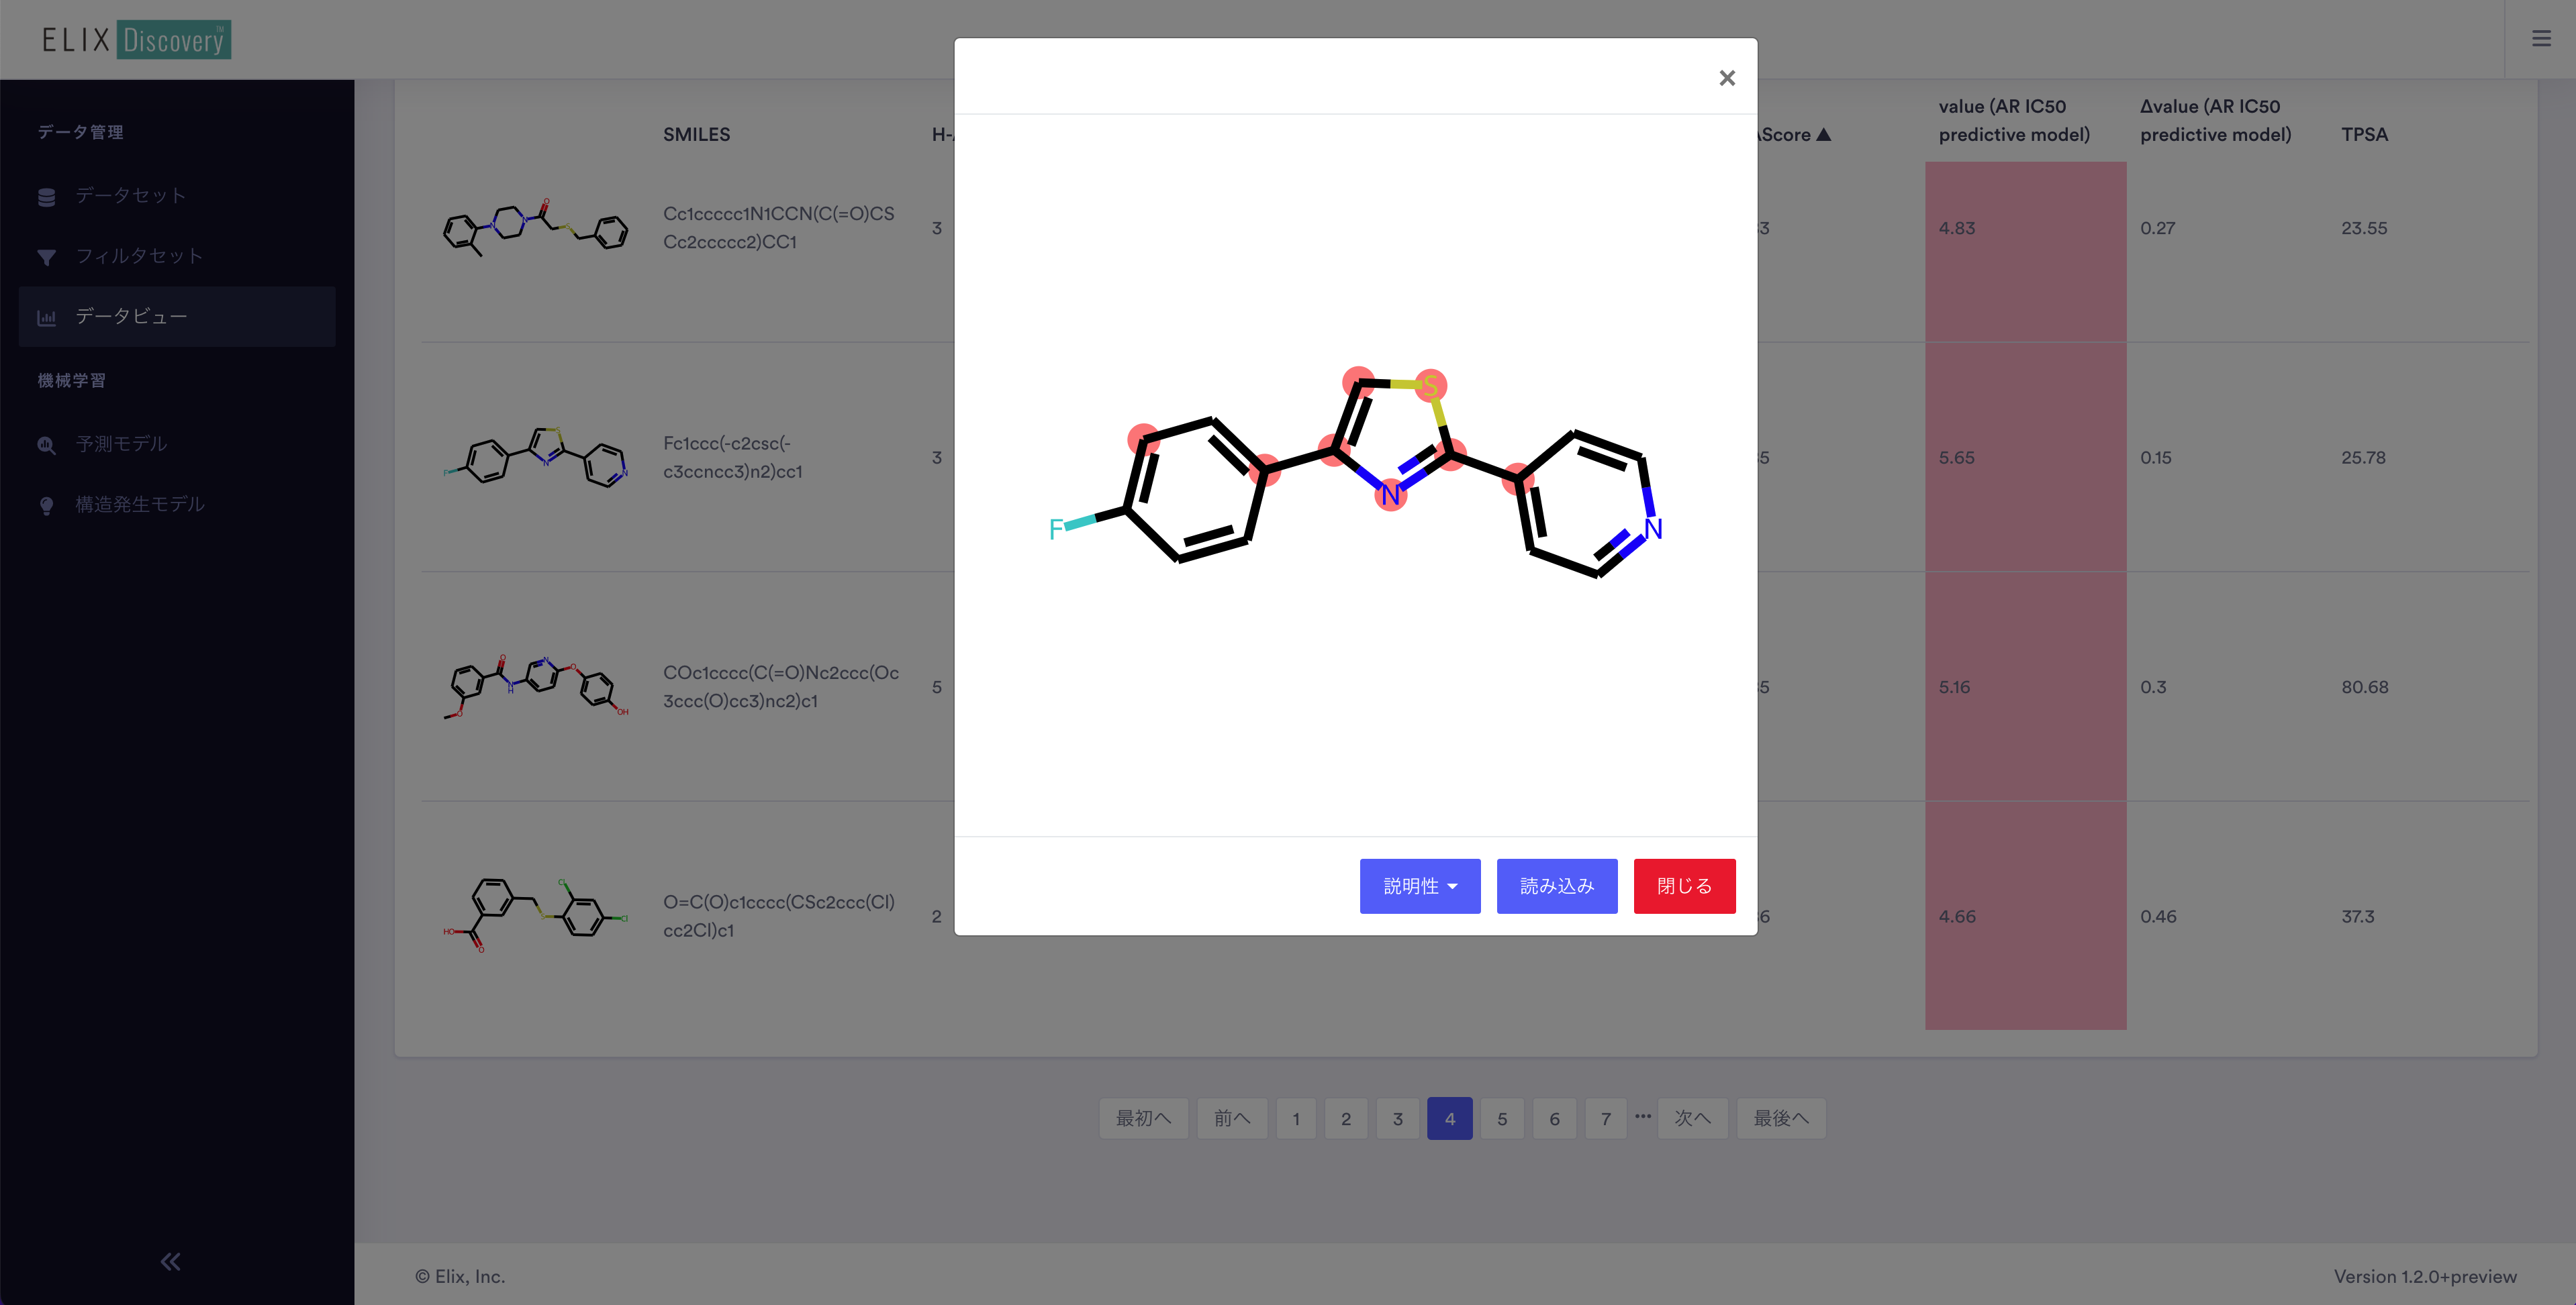The height and width of the screenshot is (1305, 2576).
Task: Click the structure generation lightbulb icon
Action: pos(46,506)
